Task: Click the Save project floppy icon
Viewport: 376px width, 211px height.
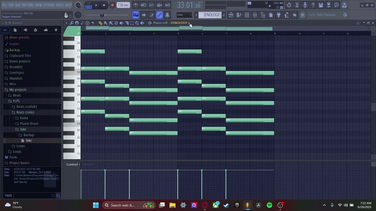Action: click(321, 5)
